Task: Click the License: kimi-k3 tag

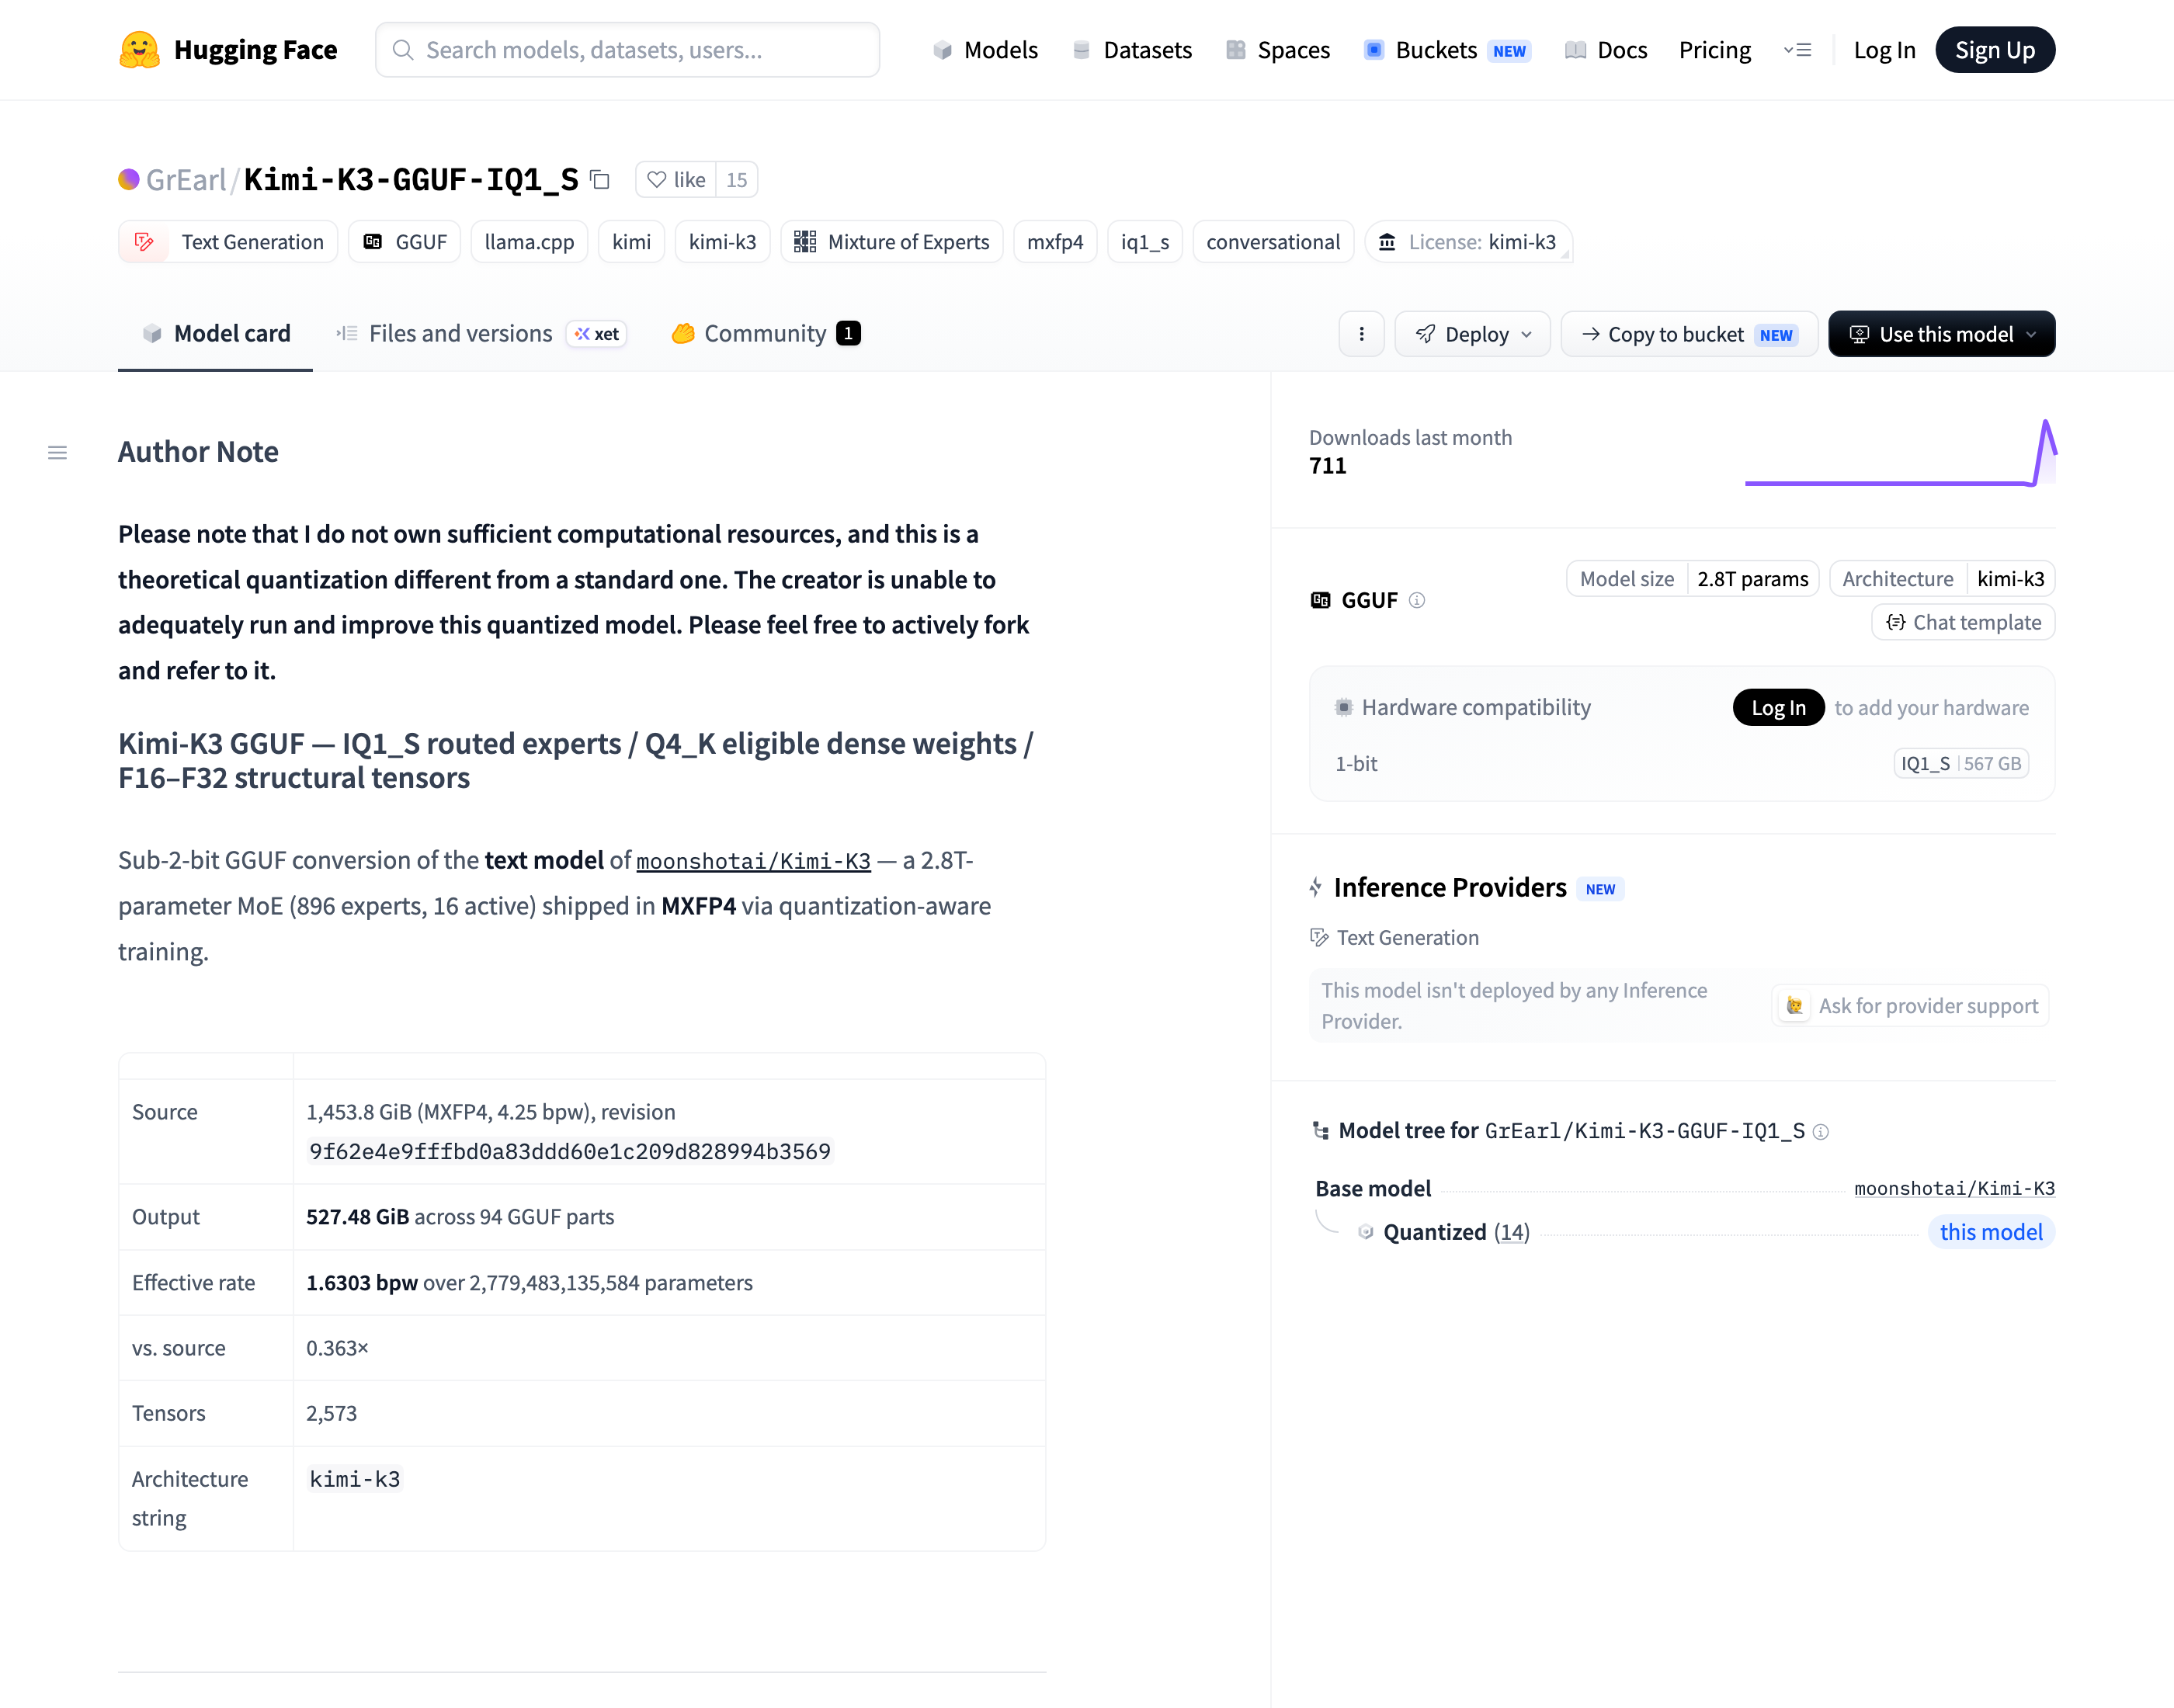Action: (x=1468, y=242)
